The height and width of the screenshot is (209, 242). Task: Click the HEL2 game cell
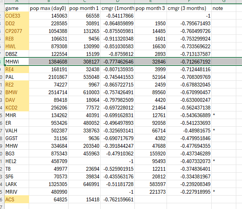[17, 161]
